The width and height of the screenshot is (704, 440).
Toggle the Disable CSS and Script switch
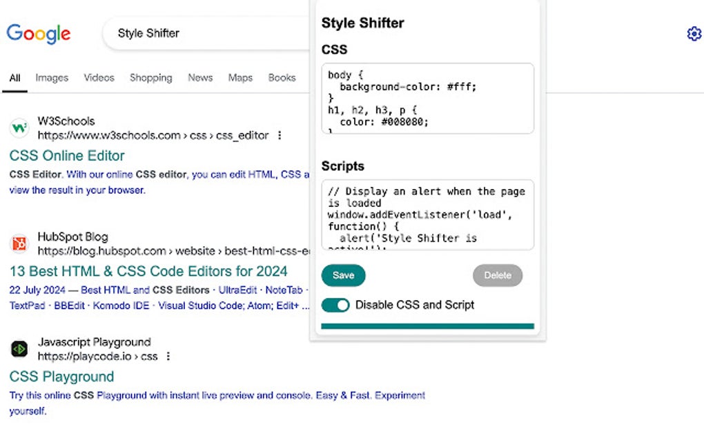(x=335, y=305)
